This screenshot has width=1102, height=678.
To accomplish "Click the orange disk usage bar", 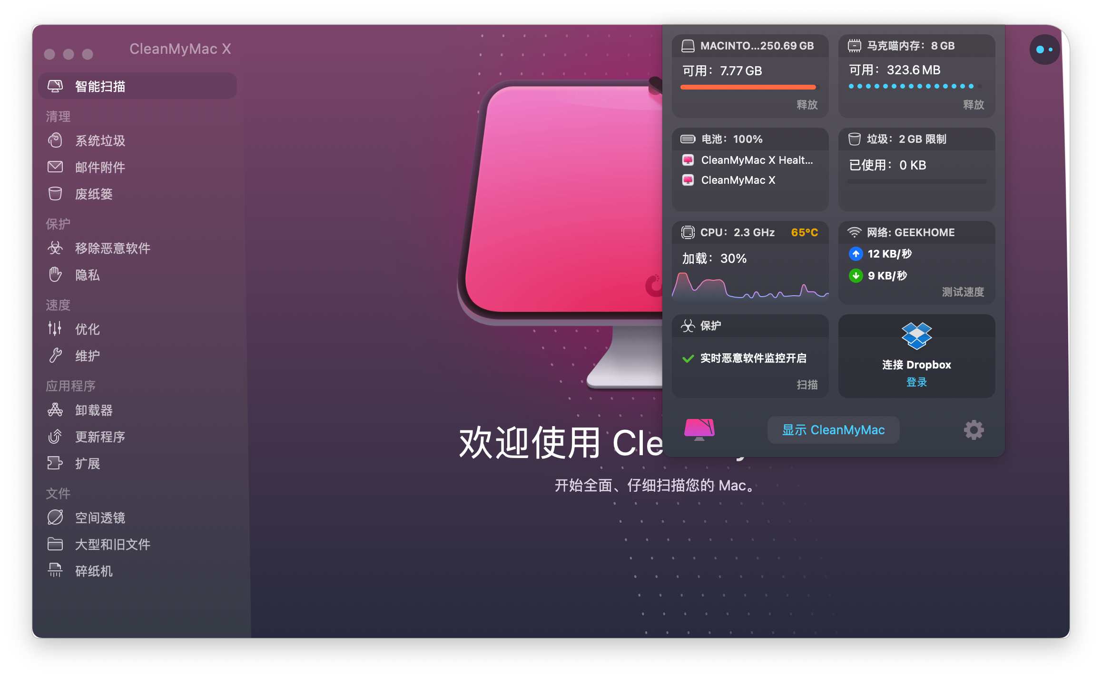I will (748, 87).
